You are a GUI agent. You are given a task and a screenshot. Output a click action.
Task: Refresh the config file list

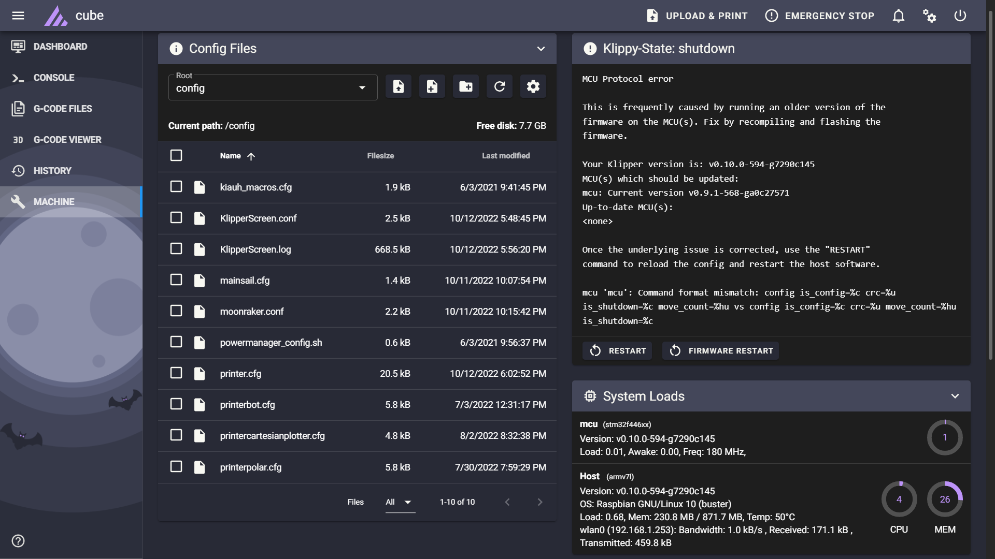coord(499,86)
